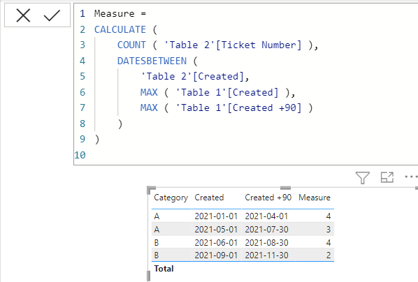This screenshot has width=418, height=282.
Task: Click COUNT function on line 3
Action: click(131, 45)
